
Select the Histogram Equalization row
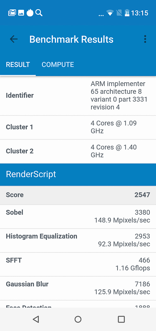coord(78,241)
